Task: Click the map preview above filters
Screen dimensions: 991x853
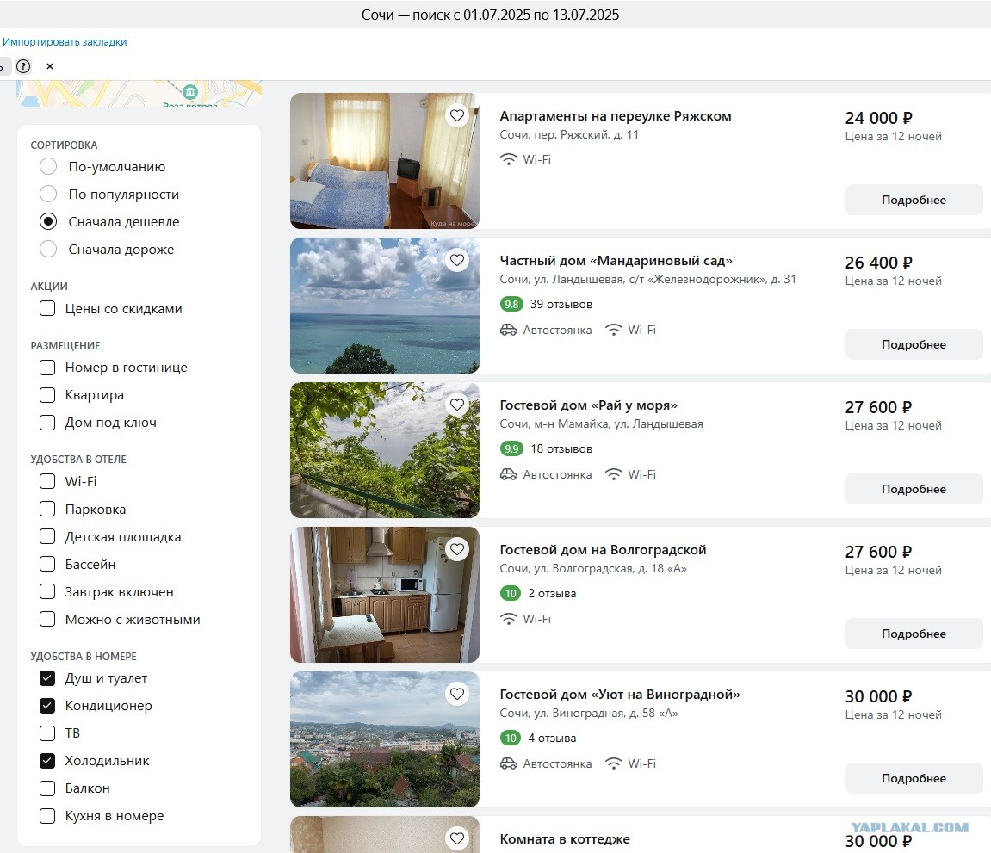Action: coord(139,93)
